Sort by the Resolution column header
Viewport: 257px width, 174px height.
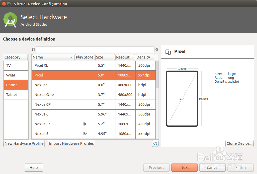[x=125, y=57]
